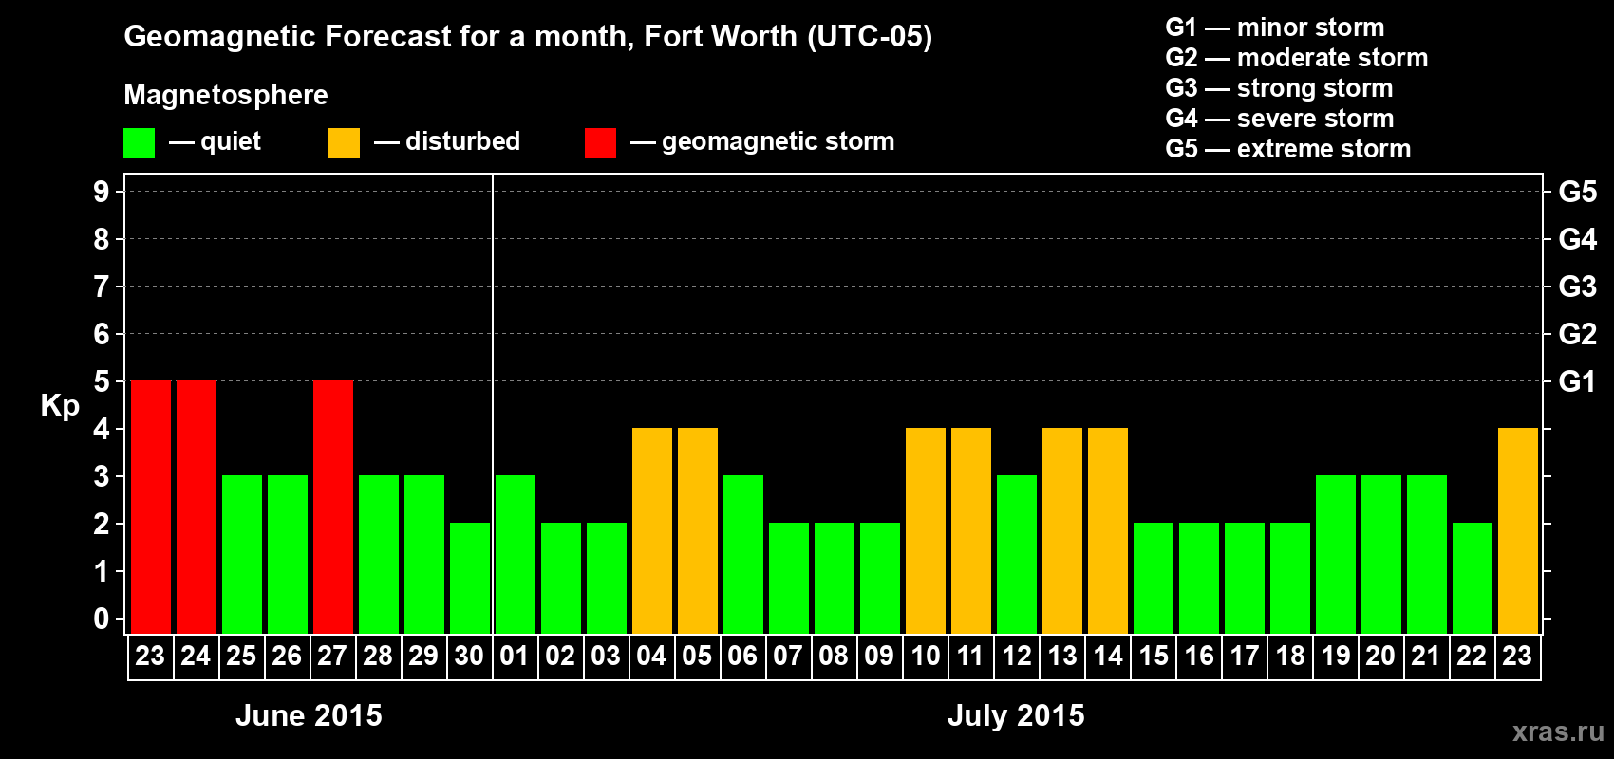This screenshot has width=1614, height=759.
Task: Click the Kp axis value 0
Action: [x=102, y=619]
